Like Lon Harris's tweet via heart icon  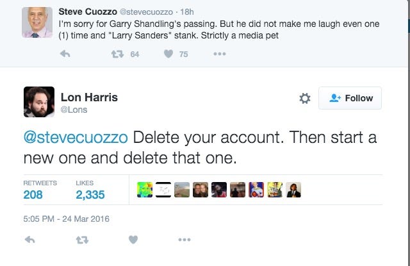click(x=133, y=240)
